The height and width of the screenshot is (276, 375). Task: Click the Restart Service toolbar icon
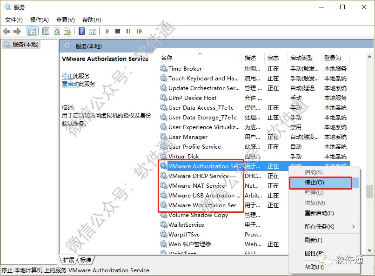[139, 31]
